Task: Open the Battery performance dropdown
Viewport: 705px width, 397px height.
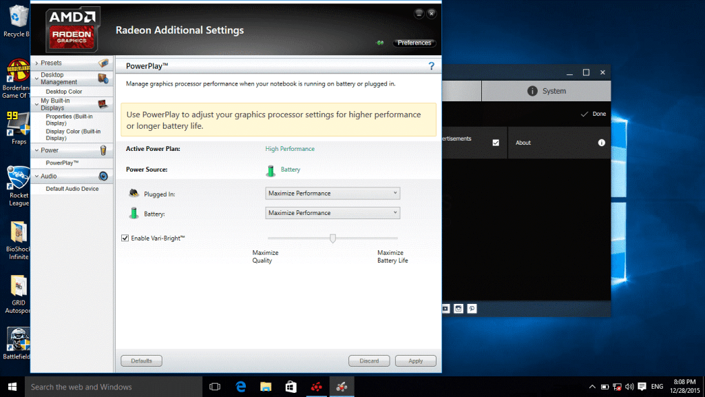Action: point(333,213)
